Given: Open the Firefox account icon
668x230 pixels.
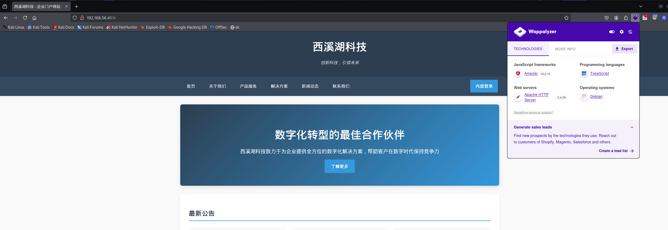Looking at the screenshot, I should tap(616, 18).
